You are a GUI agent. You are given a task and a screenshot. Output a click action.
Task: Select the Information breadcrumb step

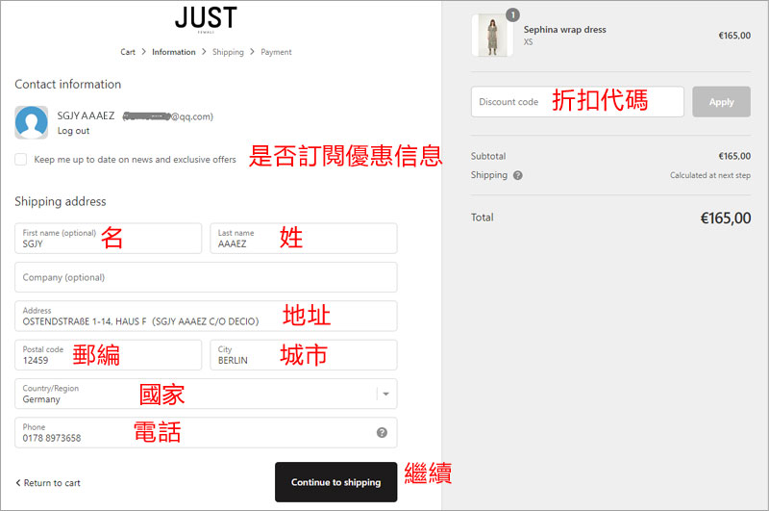(174, 52)
